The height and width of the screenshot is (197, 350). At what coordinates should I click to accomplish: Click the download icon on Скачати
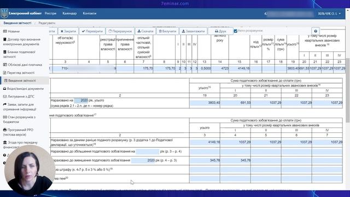click(139, 31)
